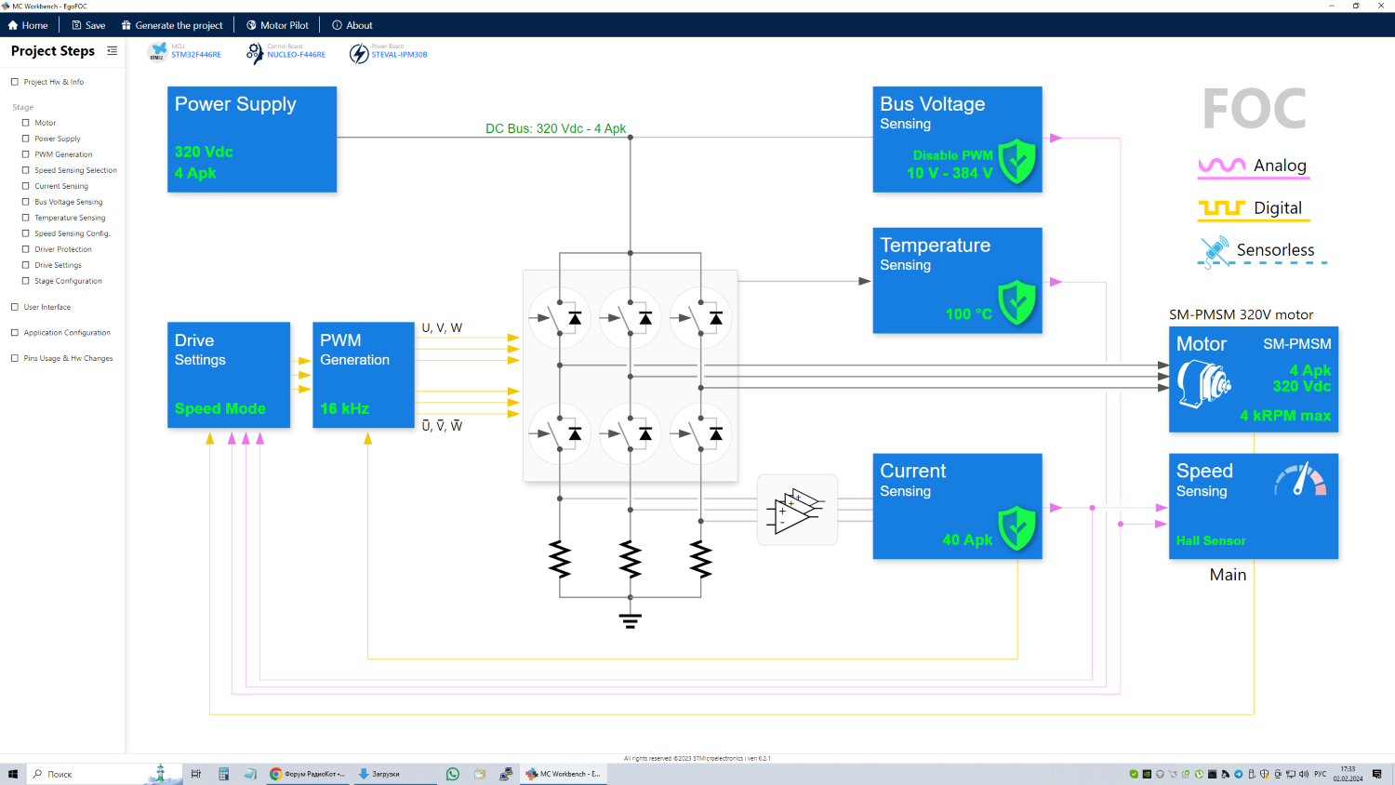This screenshot has height=785, width=1395.
Task: Click the motor picture in the Motor block
Action: click(x=1203, y=383)
